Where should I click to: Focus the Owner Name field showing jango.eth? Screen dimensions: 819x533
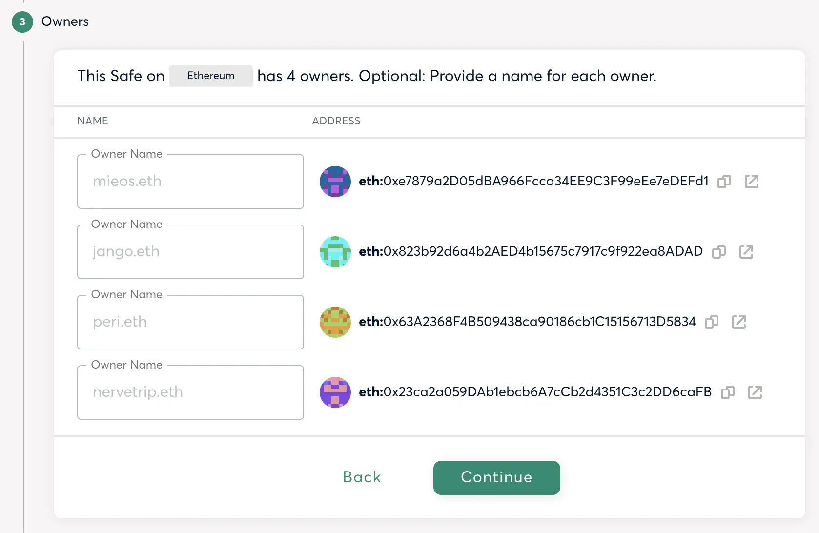click(190, 252)
